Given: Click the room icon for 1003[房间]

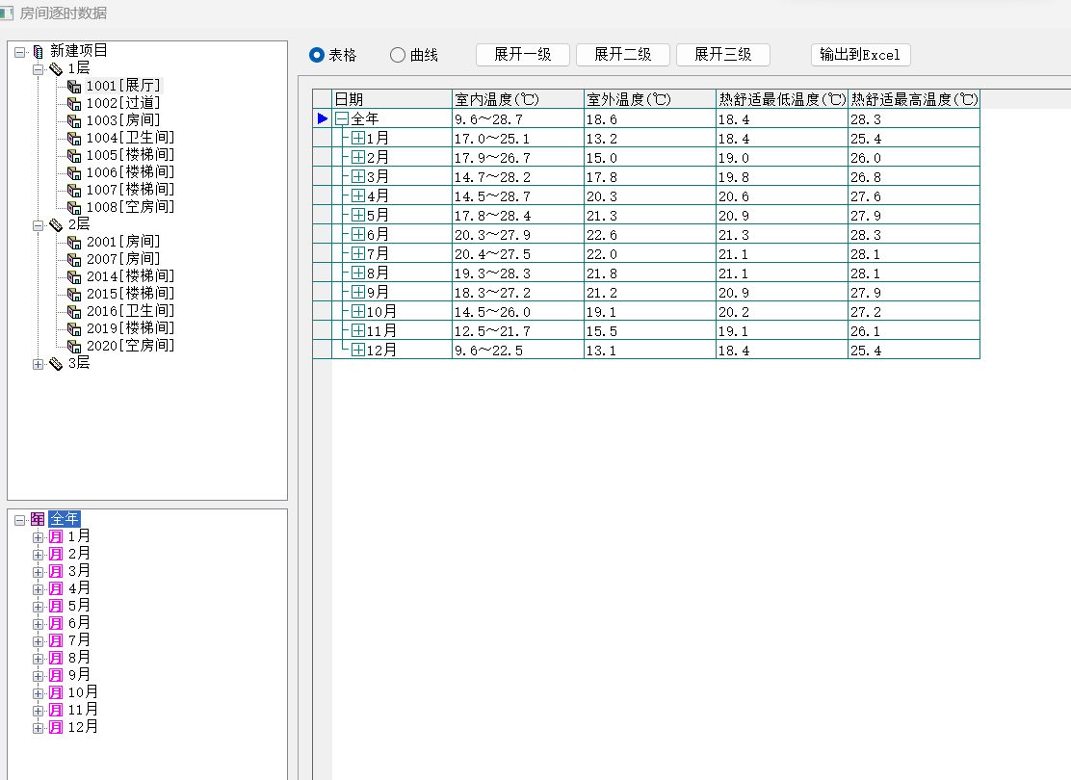Looking at the screenshot, I should coord(74,120).
